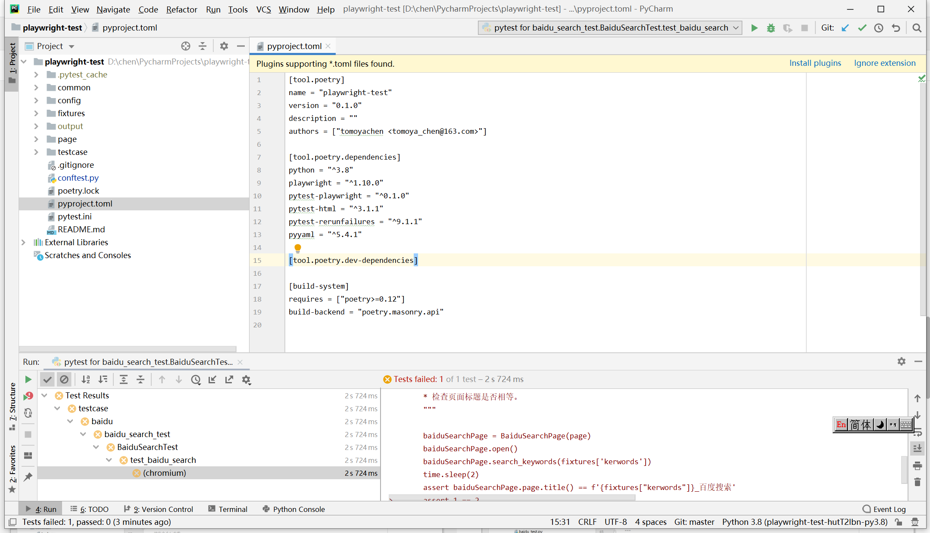Collapse the testcase node in Test Results
The height and width of the screenshot is (533, 930).
[57, 408]
